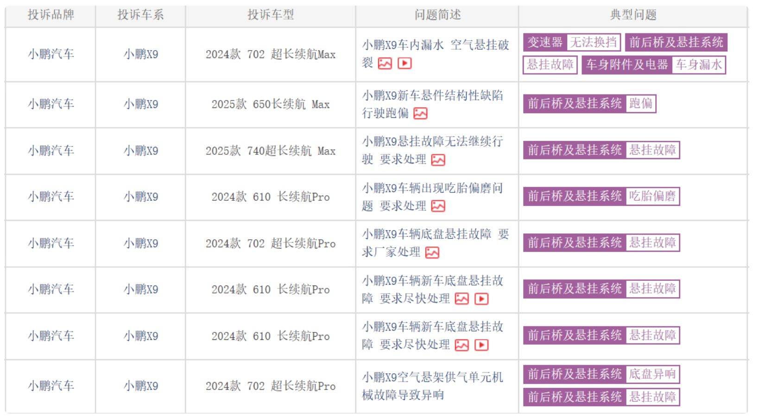Click the 投诉车系 column header

pyautogui.click(x=140, y=15)
